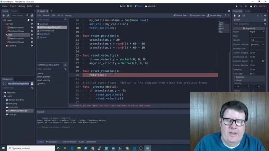Collapse the Floor node children
The width and height of the screenshot is (269, 151).
pyautogui.click(x=5, y=24)
